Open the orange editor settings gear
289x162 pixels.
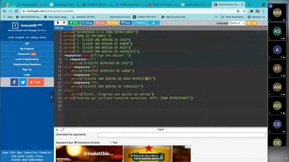tap(255, 23)
